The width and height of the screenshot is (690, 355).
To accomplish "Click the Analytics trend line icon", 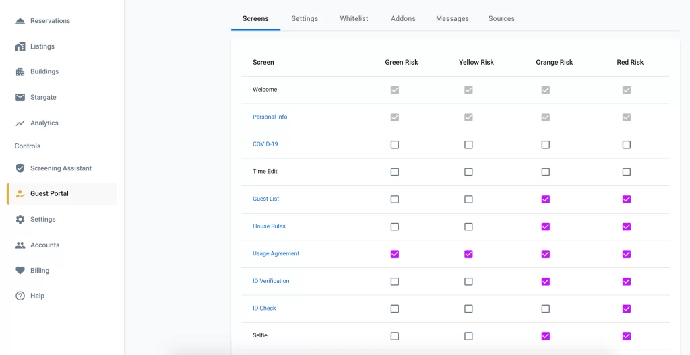I will [x=20, y=123].
